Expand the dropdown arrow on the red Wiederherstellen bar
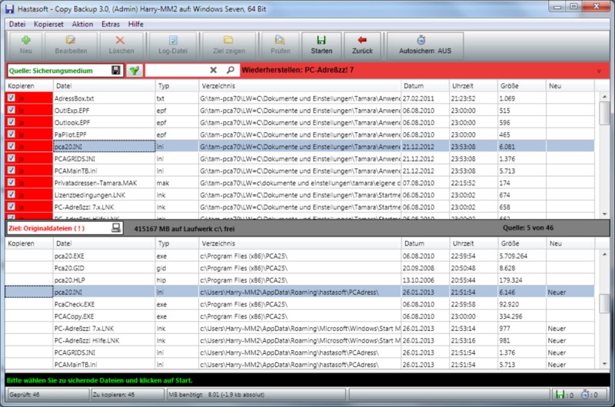The image size is (615, 407). [x=599, y=71]
